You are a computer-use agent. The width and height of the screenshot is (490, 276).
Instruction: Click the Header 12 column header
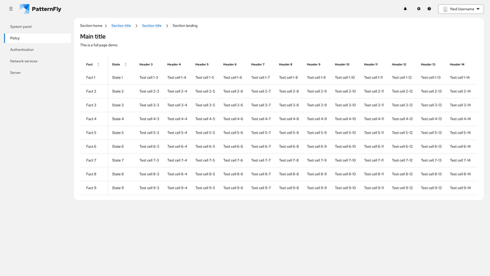pos(399,64)
